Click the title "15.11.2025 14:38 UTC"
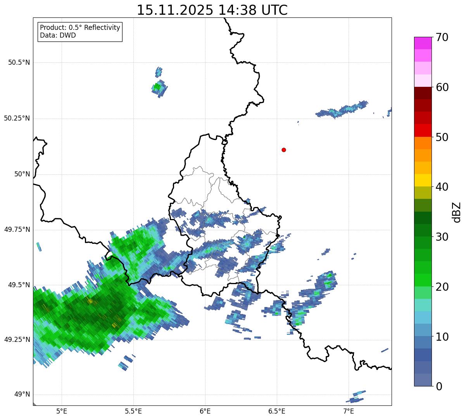The width and height of the screenshot is (466, 419). point(212,10)
